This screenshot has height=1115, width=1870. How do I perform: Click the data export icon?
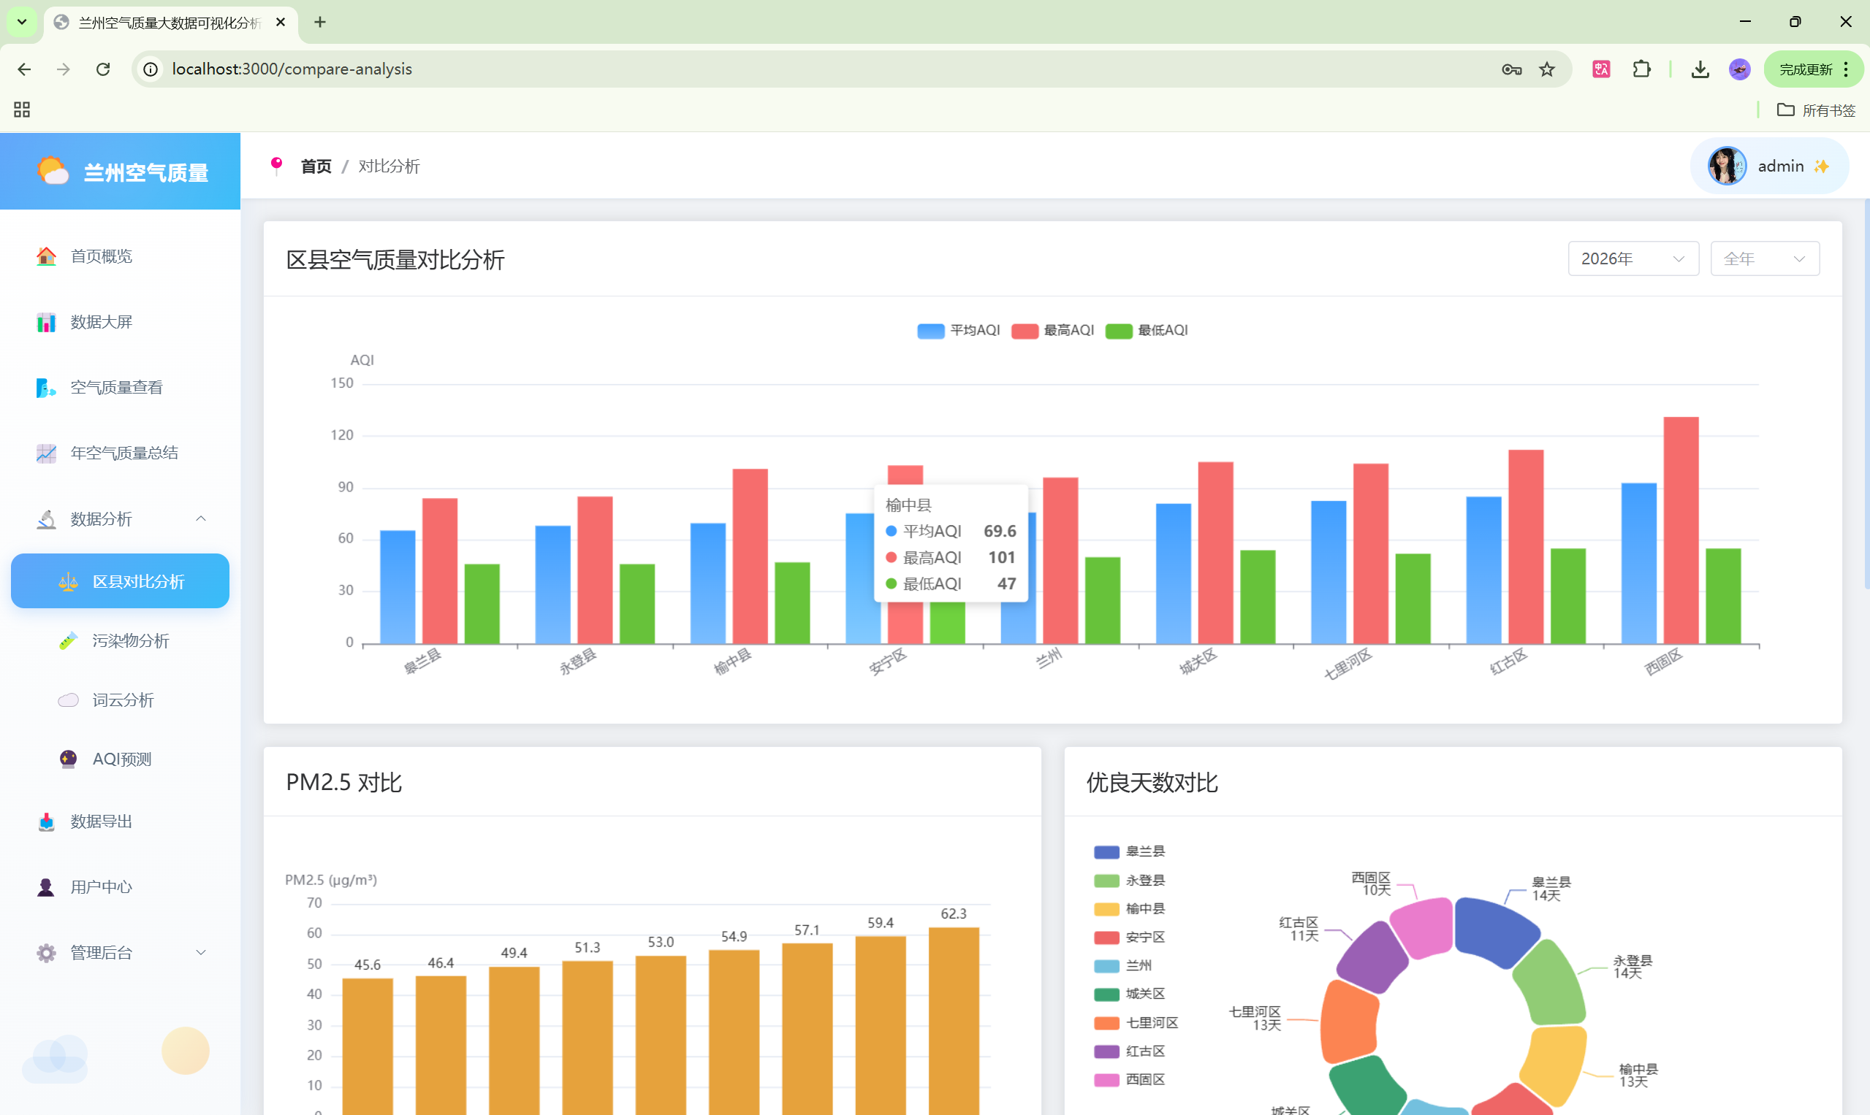(x=46, y=821)
